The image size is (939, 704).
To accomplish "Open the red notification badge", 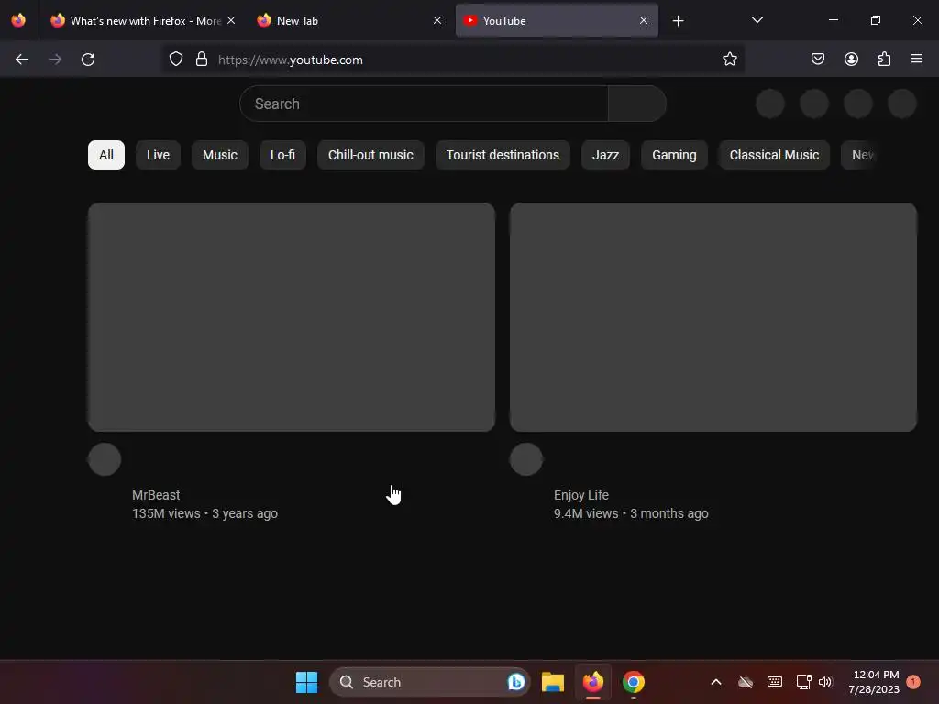I will point(913,681).
